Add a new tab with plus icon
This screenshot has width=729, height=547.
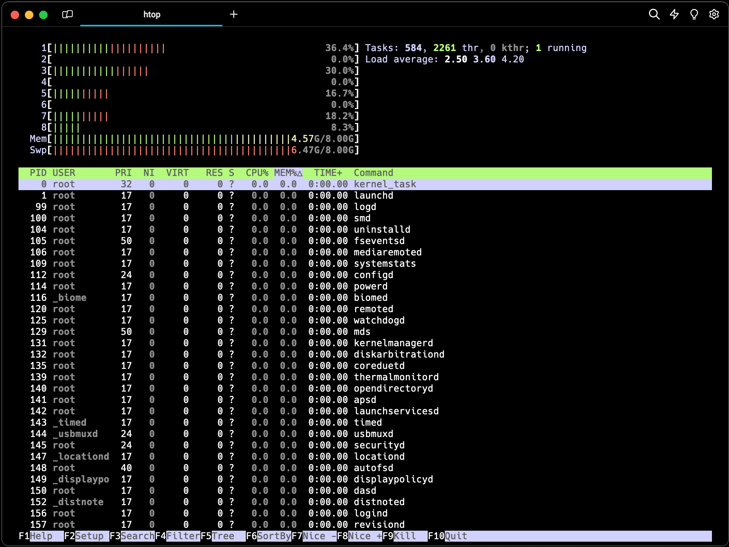point(233,14)
